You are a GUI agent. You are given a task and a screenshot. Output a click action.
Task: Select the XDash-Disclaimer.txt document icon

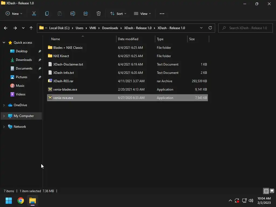pos(50,64)
